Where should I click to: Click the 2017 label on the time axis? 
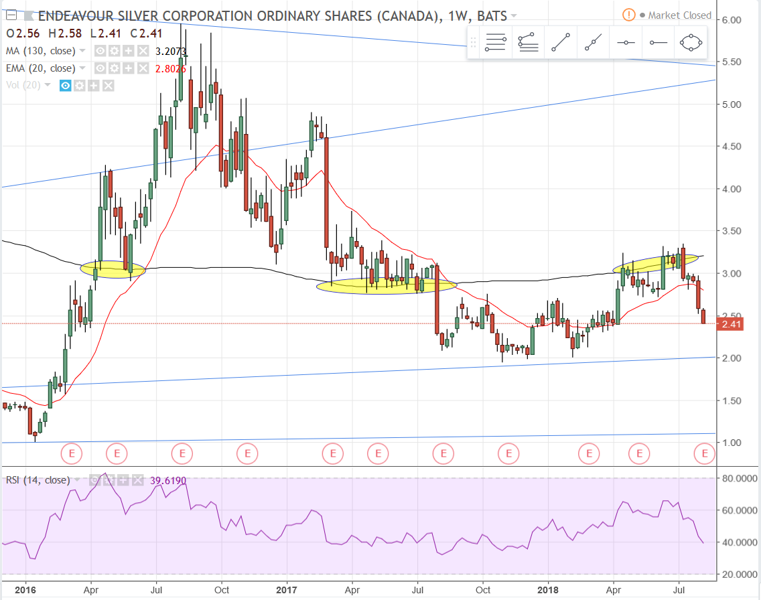pyautogui.click(x=286, y=590)
